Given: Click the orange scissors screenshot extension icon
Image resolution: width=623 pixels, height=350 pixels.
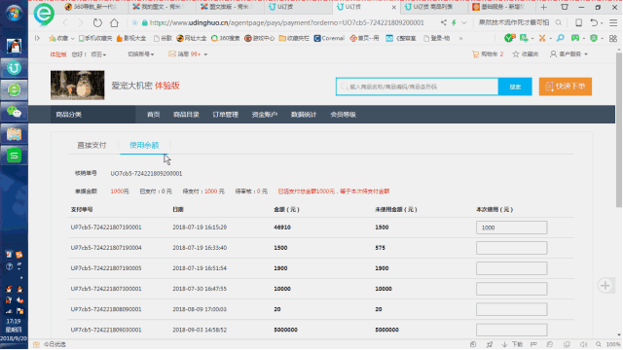Looking at the screenshot, I should (542, 38).
